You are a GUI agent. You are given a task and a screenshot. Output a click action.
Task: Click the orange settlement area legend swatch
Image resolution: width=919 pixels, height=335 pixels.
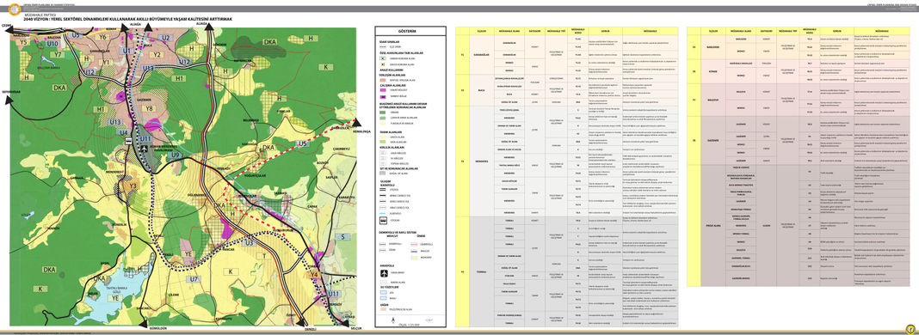(383, 80)
